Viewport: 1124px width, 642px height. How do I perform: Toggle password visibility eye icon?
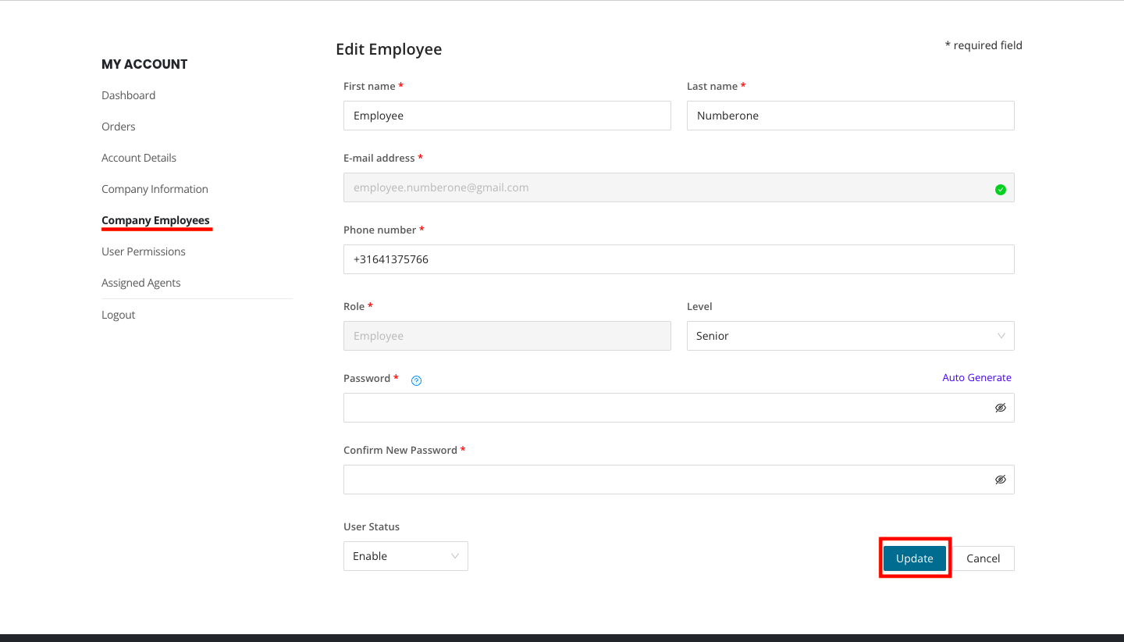[1000, 408]
